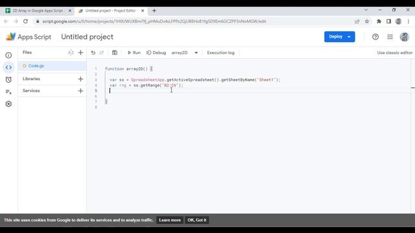Click the closing brace on line 7
The image size is (415, 233).
click(x=106, y=102)
